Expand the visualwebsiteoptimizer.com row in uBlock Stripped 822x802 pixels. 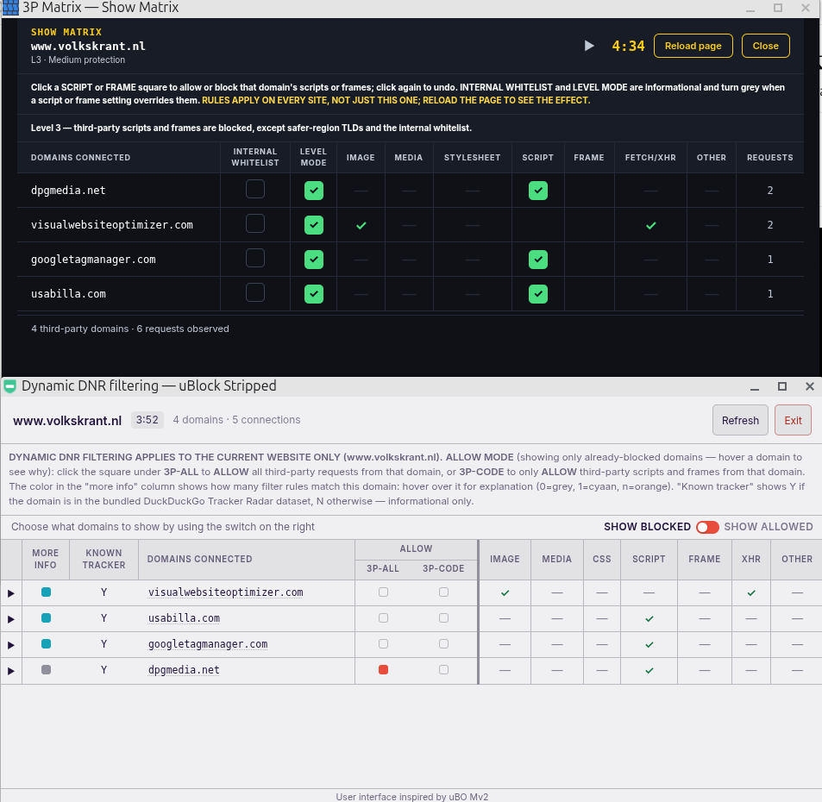tap(11, 593)
